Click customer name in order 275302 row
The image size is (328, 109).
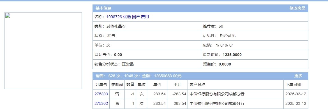[x=217, y=103]
